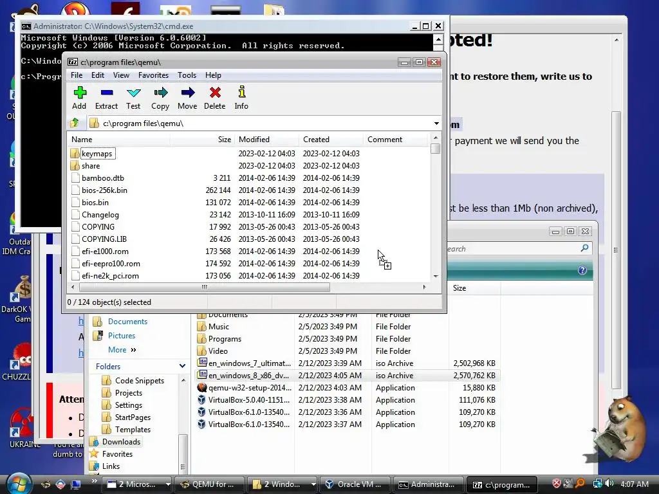This screenshot has height=494, width=659.
Task: Click the Comment column header
Action: [396, 140]
